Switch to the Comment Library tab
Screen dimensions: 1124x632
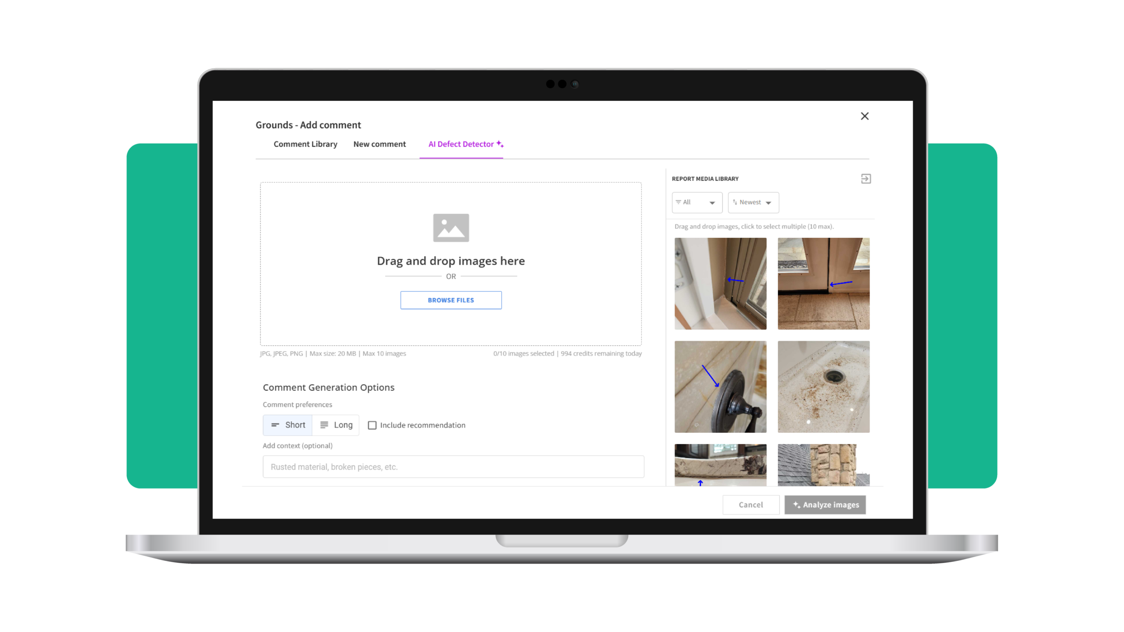click(305, 144)
